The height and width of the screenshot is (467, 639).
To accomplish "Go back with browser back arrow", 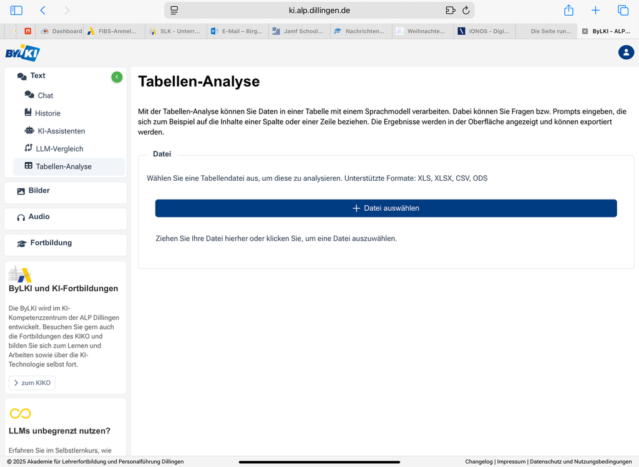I will [x=42, y=10].
